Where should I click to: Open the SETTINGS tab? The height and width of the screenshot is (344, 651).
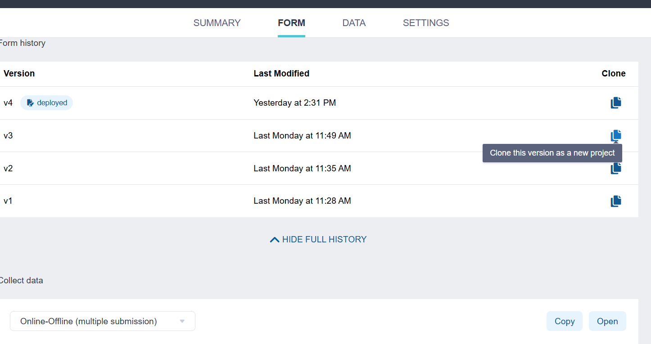426,23
